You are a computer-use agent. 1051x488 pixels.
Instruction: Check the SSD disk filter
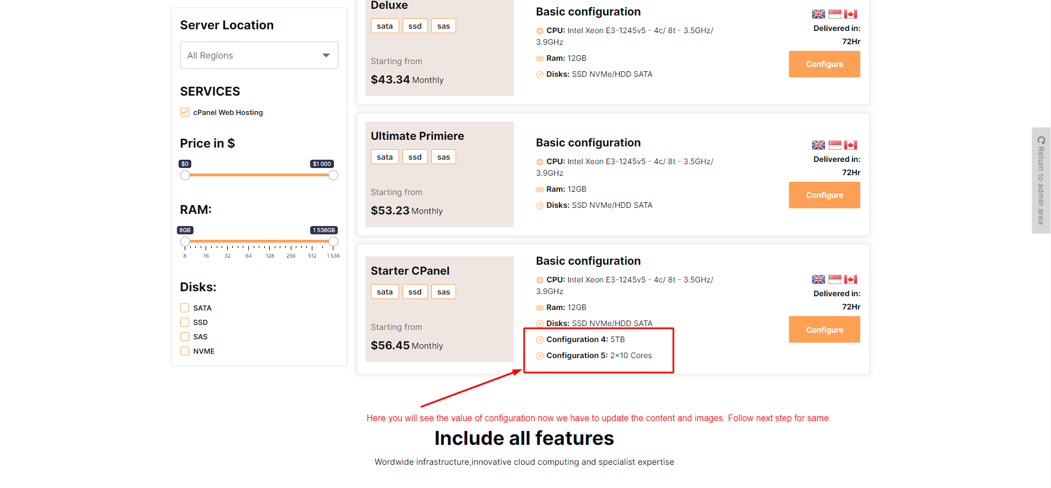[x=185, y=322]
